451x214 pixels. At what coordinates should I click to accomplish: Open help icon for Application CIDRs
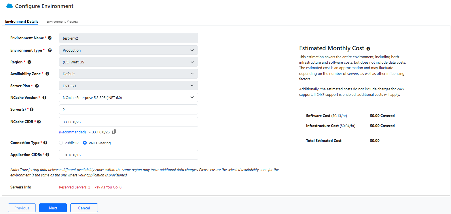(48, 155)
